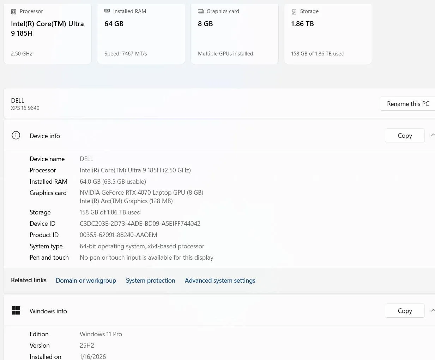Click the Device ID value C3DC203E-2D73-4ADE-BD09-A5E1FF744042
The height and width of the screenshot is (360, 435).
click(140, 224)
